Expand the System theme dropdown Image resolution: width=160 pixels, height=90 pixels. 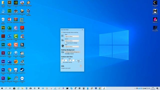pos(72,41)
